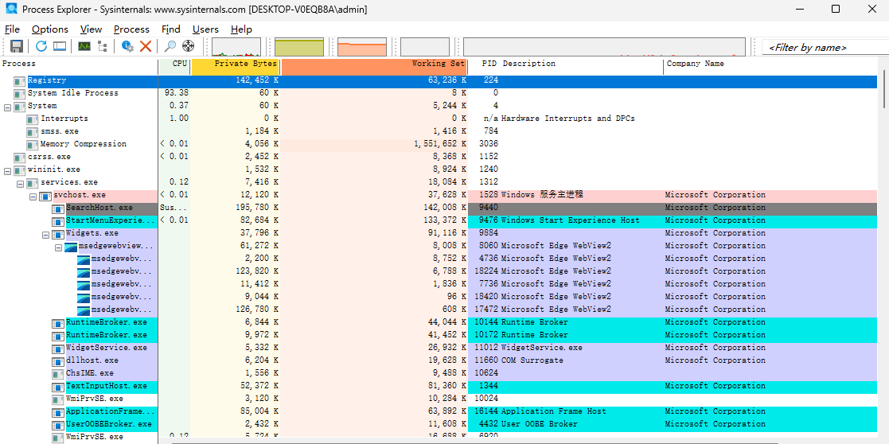
Task: Collapse the svchost.exe tree node
Action: click(33, 196)
